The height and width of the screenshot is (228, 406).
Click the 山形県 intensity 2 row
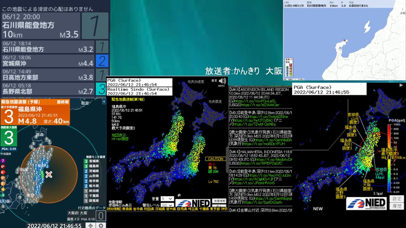(91, 176)
